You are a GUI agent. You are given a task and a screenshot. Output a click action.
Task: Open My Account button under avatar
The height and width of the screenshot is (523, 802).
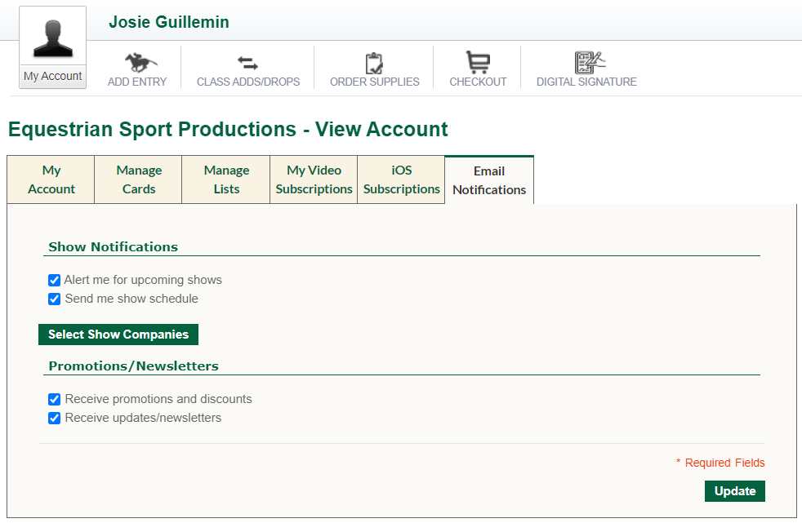(53, 76)
